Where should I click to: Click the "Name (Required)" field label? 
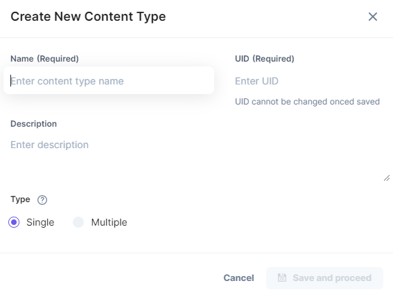point(44,59)
